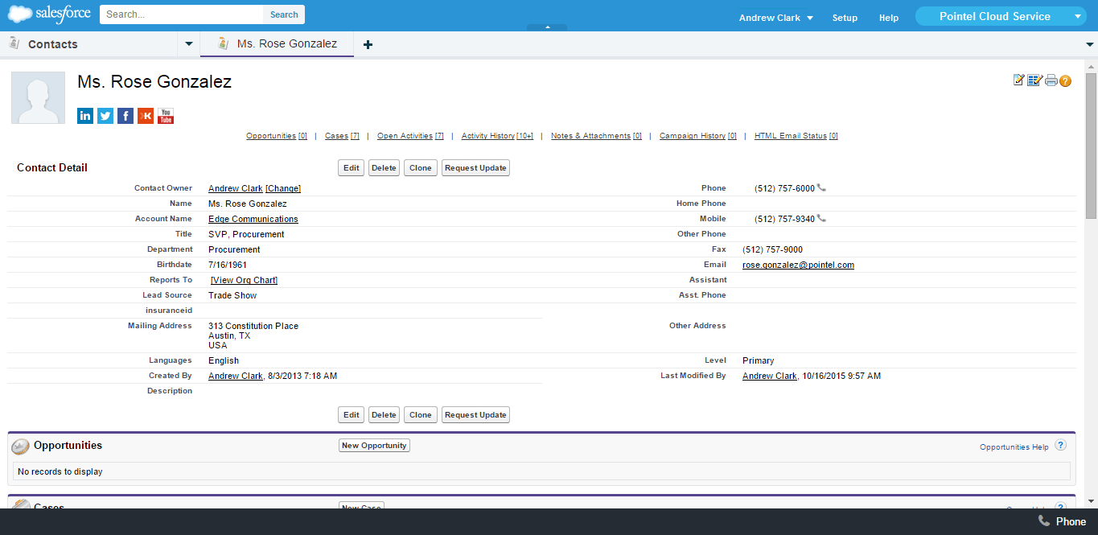Image resolution: width=1098 pixels, height=535 pixels.
Task: Expand the Andrew Clark user menu
Action: pos(776,18)
